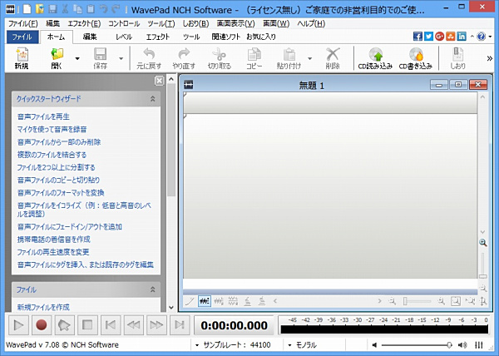Collapse the ファイル panel section
The width and height of the screenshot is (499, 356).
[153, 289]
